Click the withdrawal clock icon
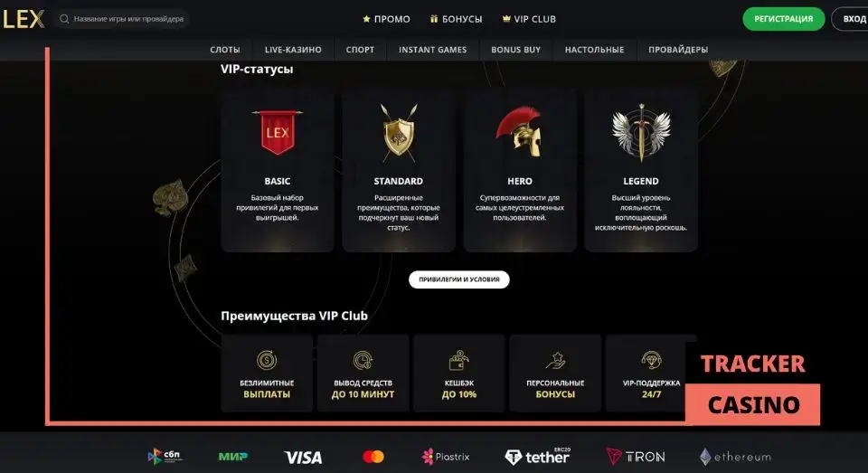This screenshot has width=868, height=473. (x=363, y=360)
